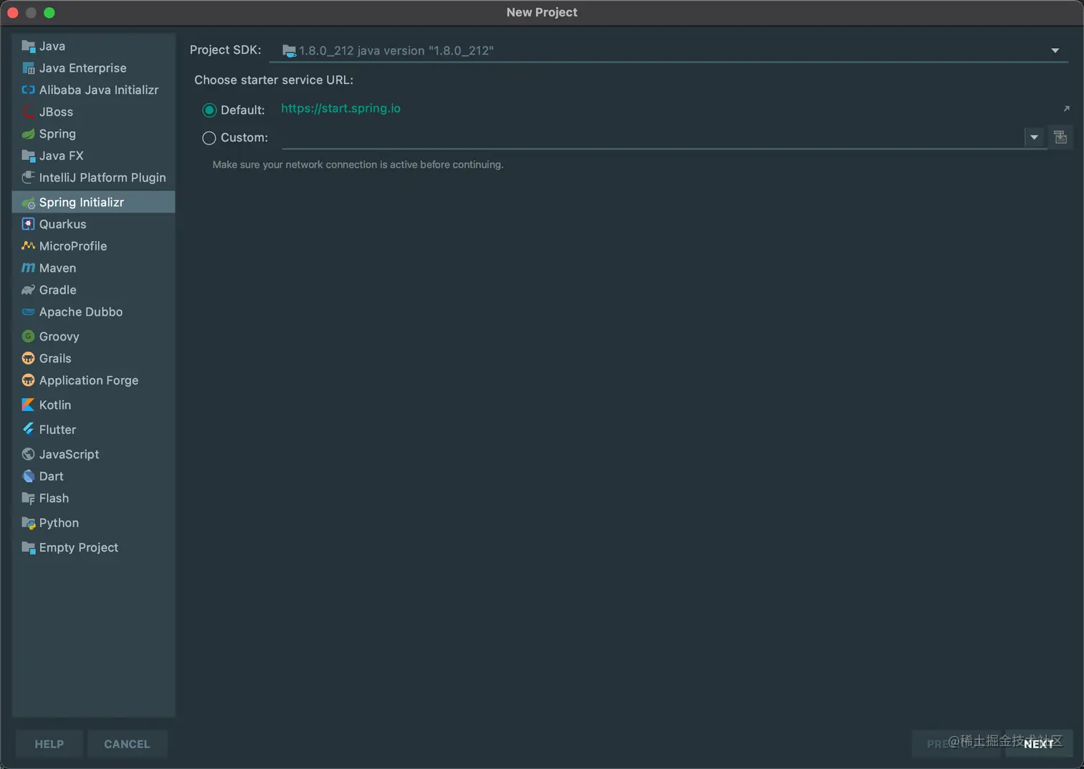Pick the Grails icon
The image size is (1084, 769).
click(29, 359)
